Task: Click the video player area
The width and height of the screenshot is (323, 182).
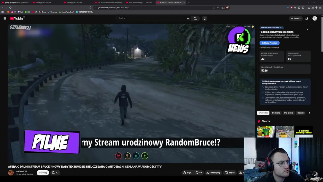Action: pyautogui.click(x=131, y=94)
